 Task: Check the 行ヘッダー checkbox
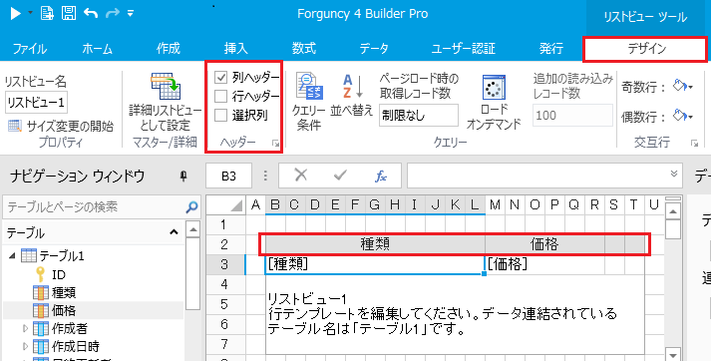tap(220, 96)
